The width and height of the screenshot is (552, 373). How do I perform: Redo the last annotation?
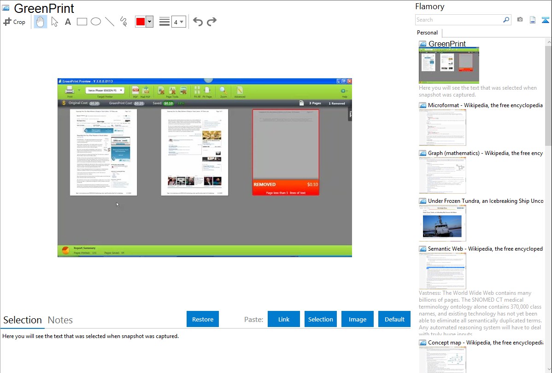click(x=211, y=22)
